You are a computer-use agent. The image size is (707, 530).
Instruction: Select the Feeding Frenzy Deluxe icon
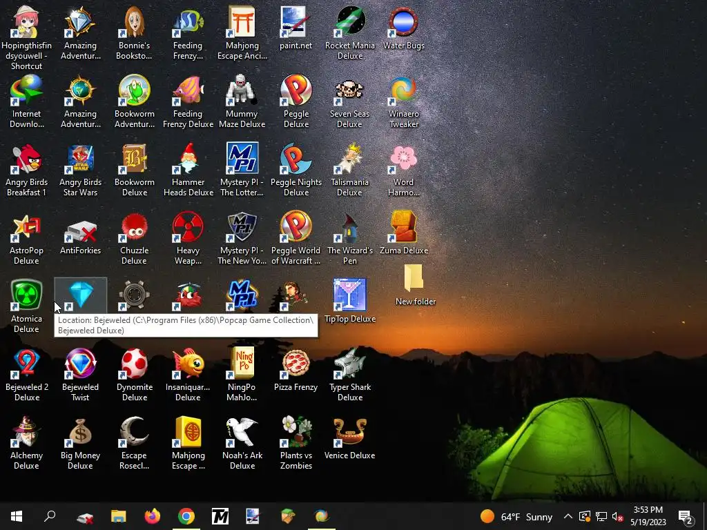point(188,90)
